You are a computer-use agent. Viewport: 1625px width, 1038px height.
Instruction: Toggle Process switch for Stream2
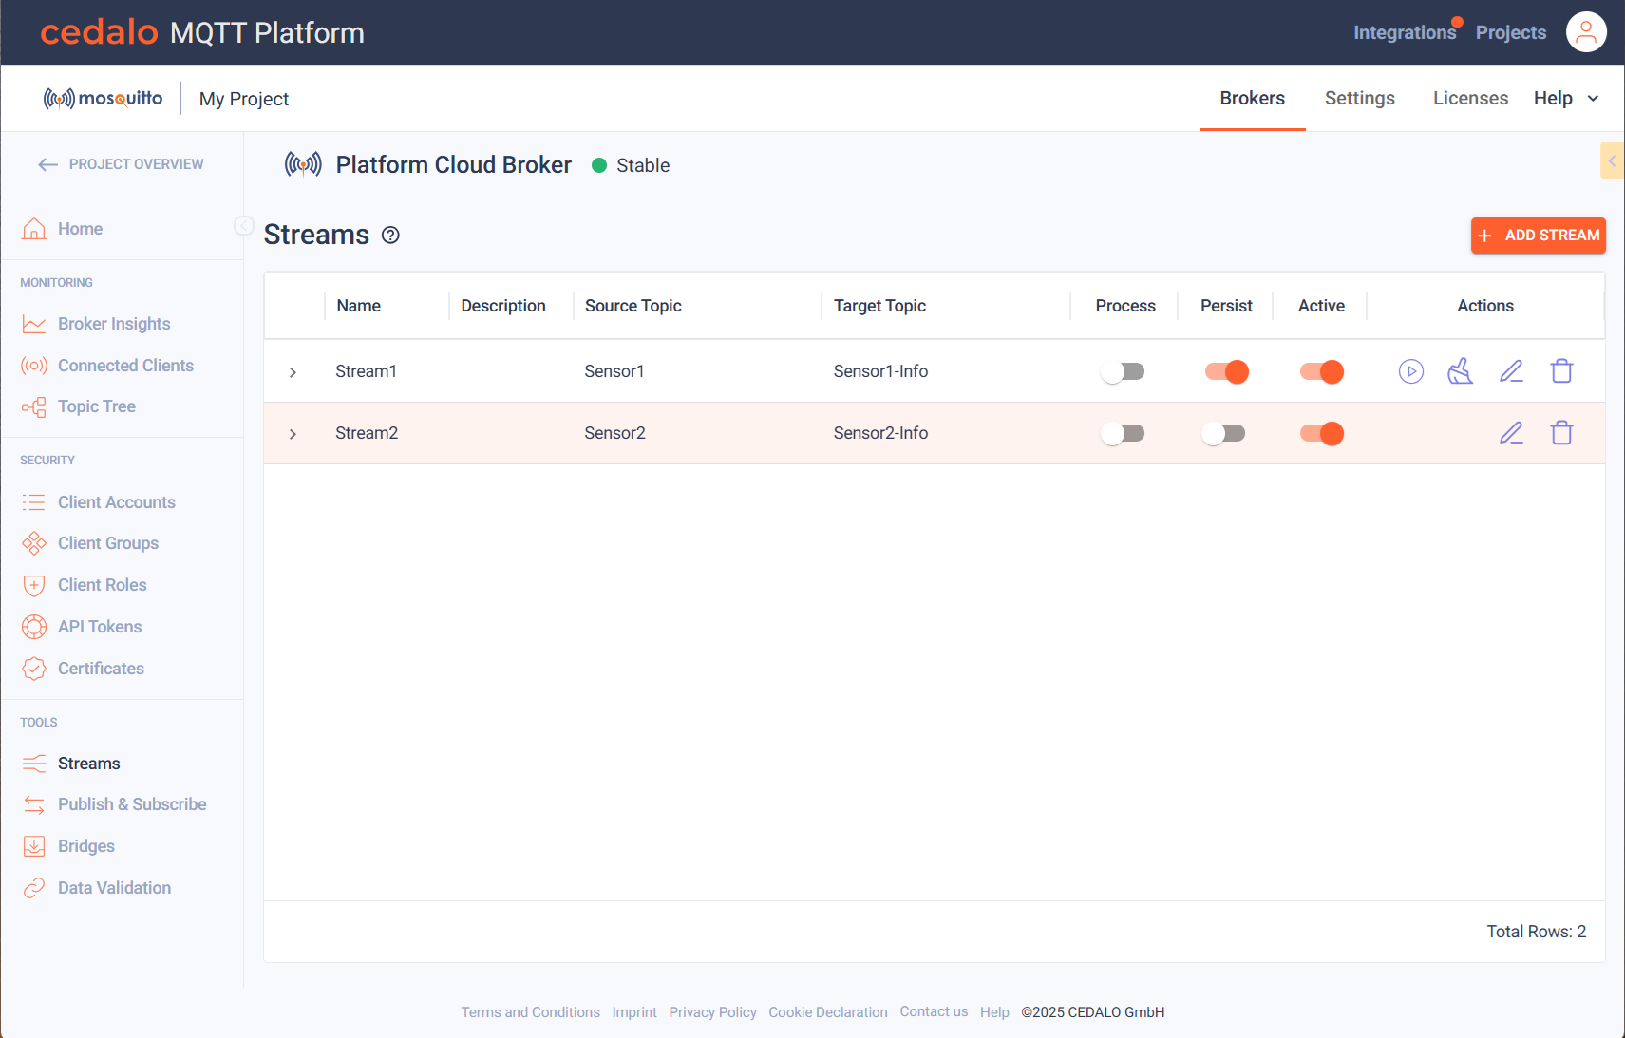click(x=1124, y=433)
